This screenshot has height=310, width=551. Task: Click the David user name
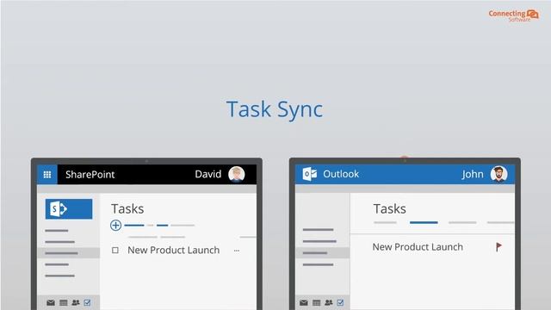click(x=208, y=174)
